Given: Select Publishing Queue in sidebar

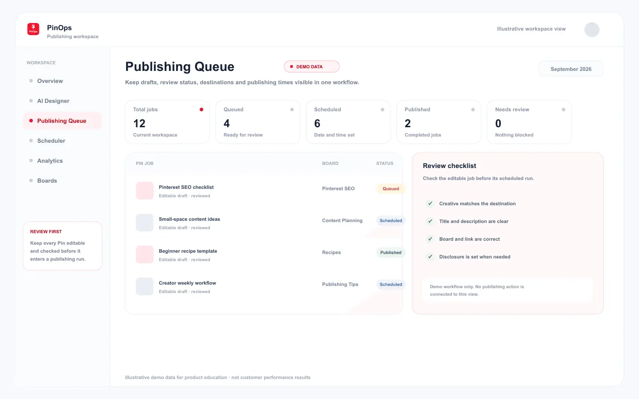Looking at the screenshot, I should point(63,121).
